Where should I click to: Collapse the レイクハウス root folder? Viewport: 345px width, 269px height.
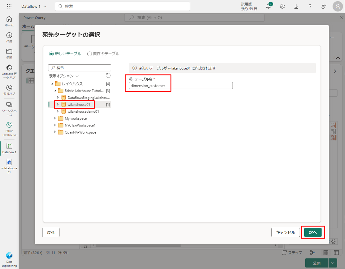pyautogui.click(x=52, y=84)
